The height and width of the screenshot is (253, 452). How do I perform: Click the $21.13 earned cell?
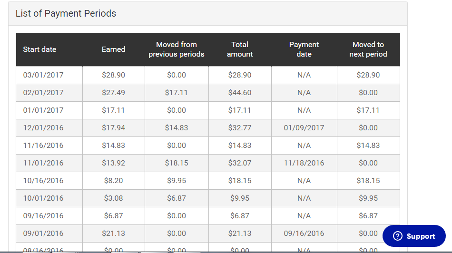coord(113,234)
